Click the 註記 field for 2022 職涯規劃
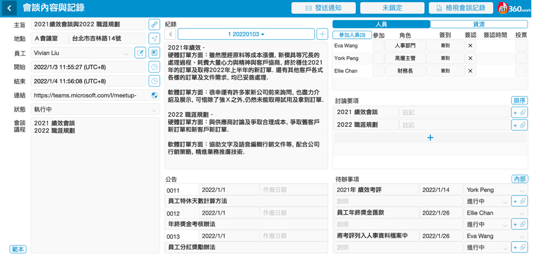The height and width of the screenshot is (260, 533). [x=455, y=125]
